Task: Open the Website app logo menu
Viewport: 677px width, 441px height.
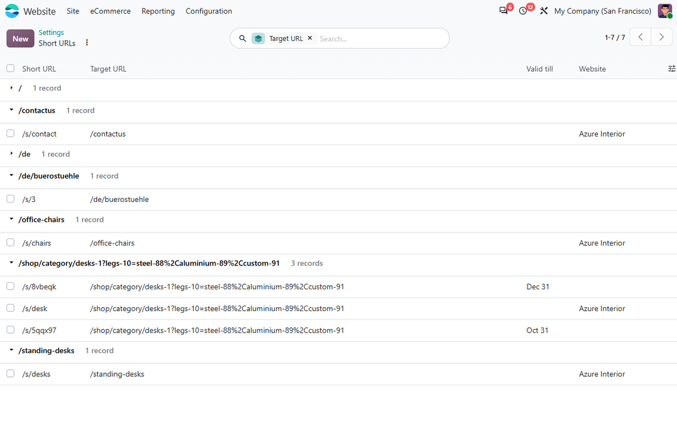Action: click(12, 11)
